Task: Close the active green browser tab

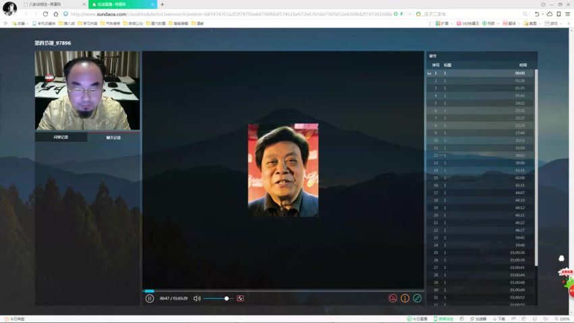Action: point(153,5)
